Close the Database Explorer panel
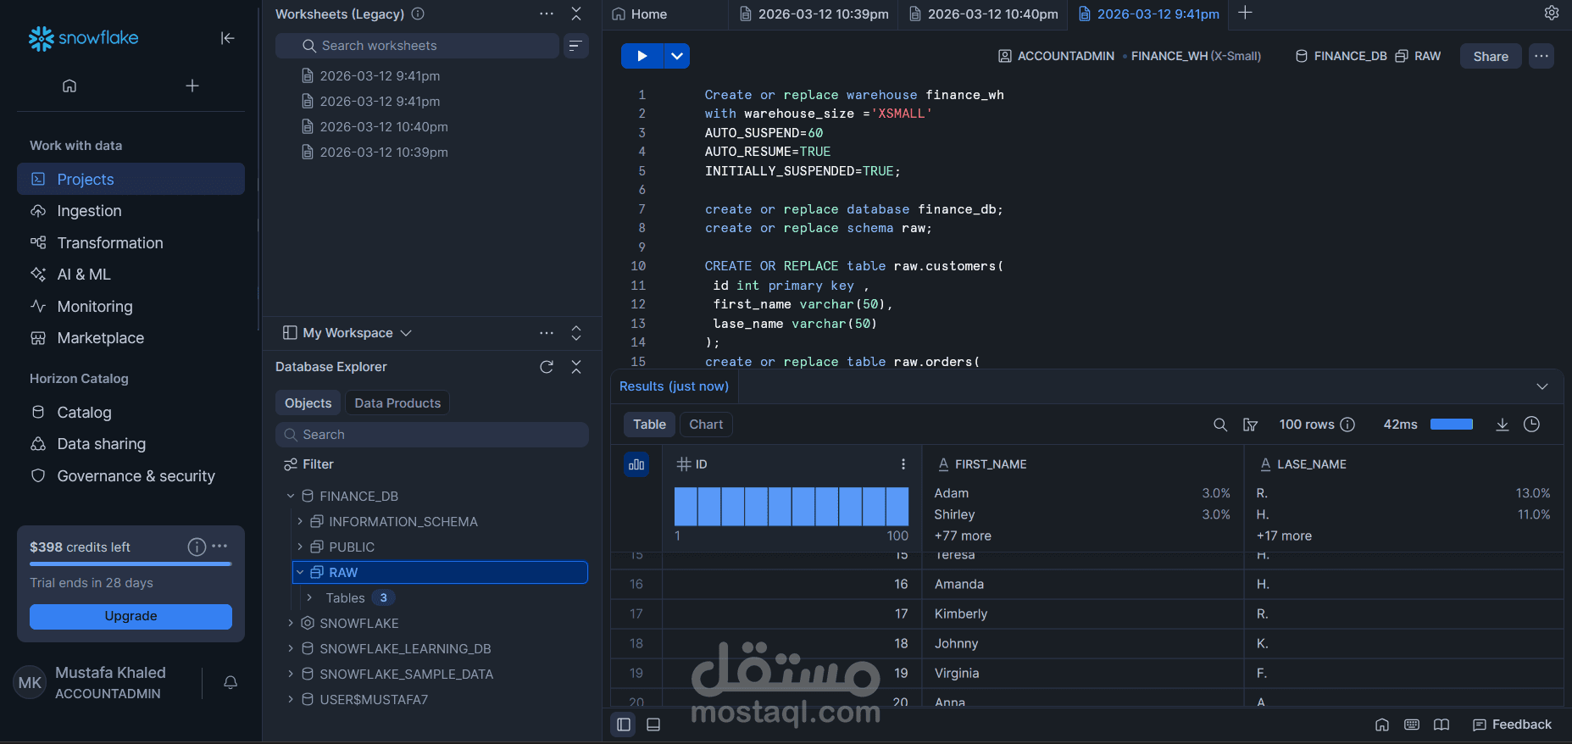The height and width of the screenshot is (744, 1572). (576, 367)
